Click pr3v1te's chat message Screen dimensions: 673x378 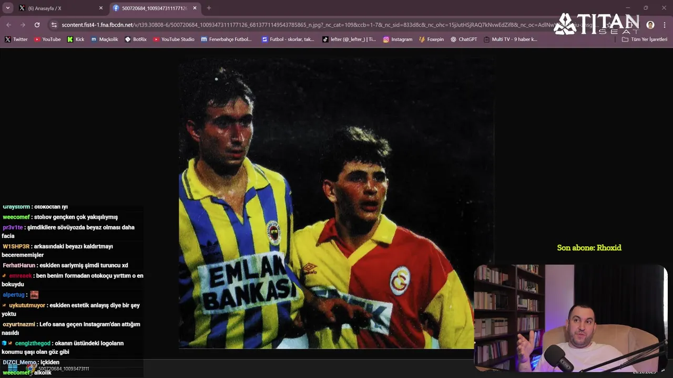pos(68,232)
